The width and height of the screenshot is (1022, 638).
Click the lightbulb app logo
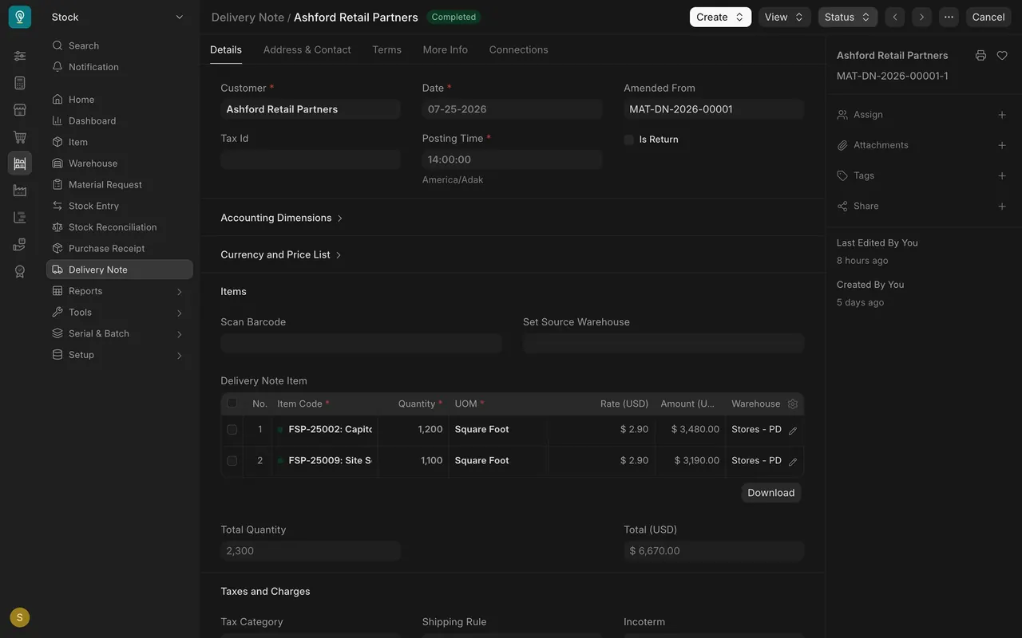click(20, 17)
